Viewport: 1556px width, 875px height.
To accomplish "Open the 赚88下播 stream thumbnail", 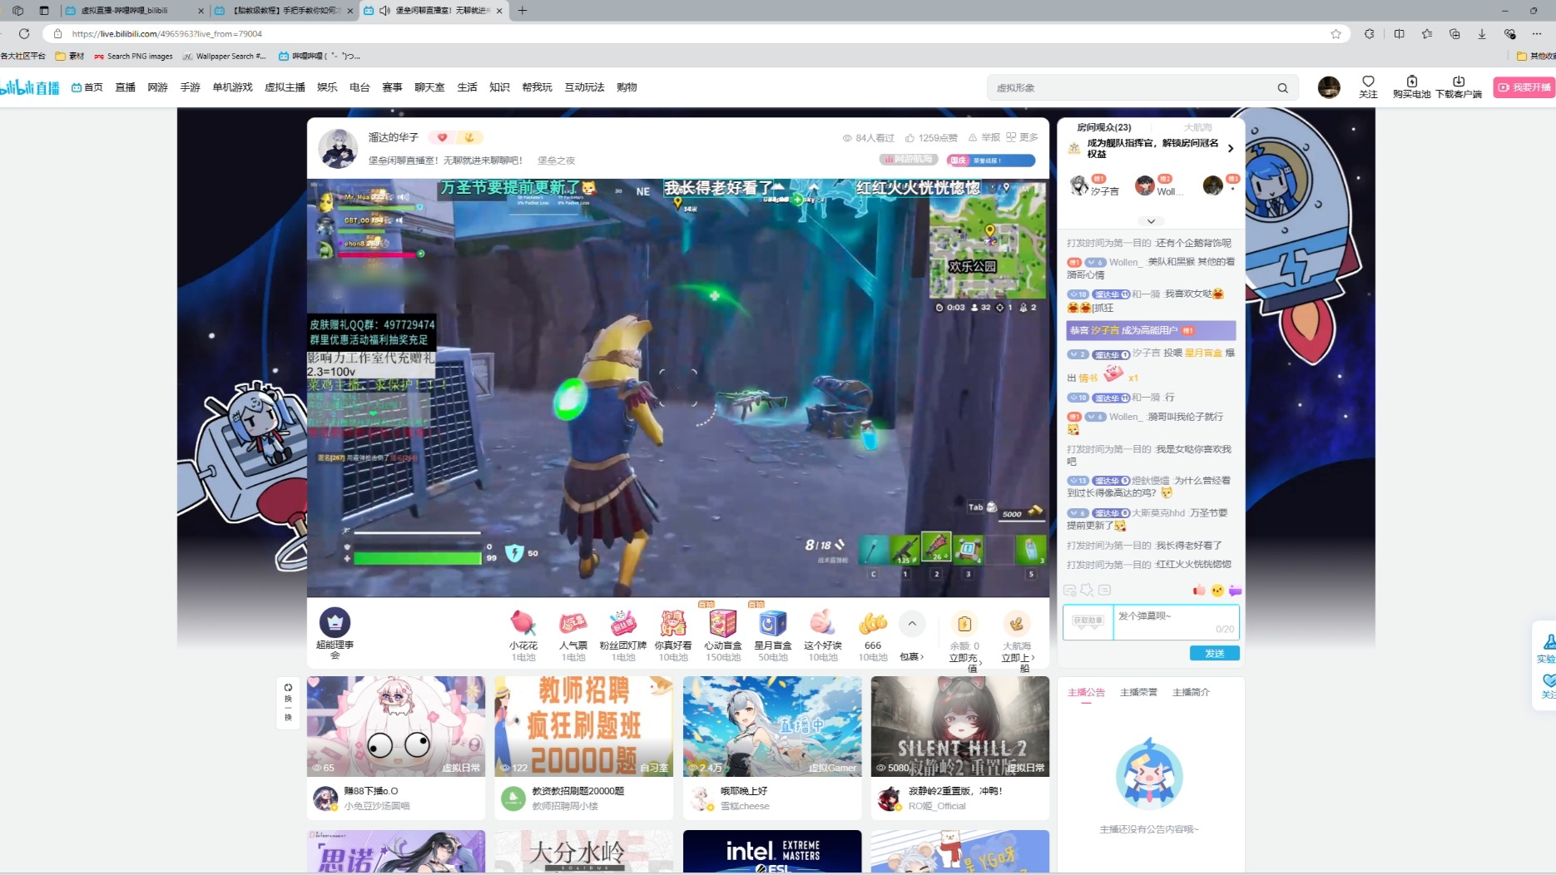I will (395, 726).
